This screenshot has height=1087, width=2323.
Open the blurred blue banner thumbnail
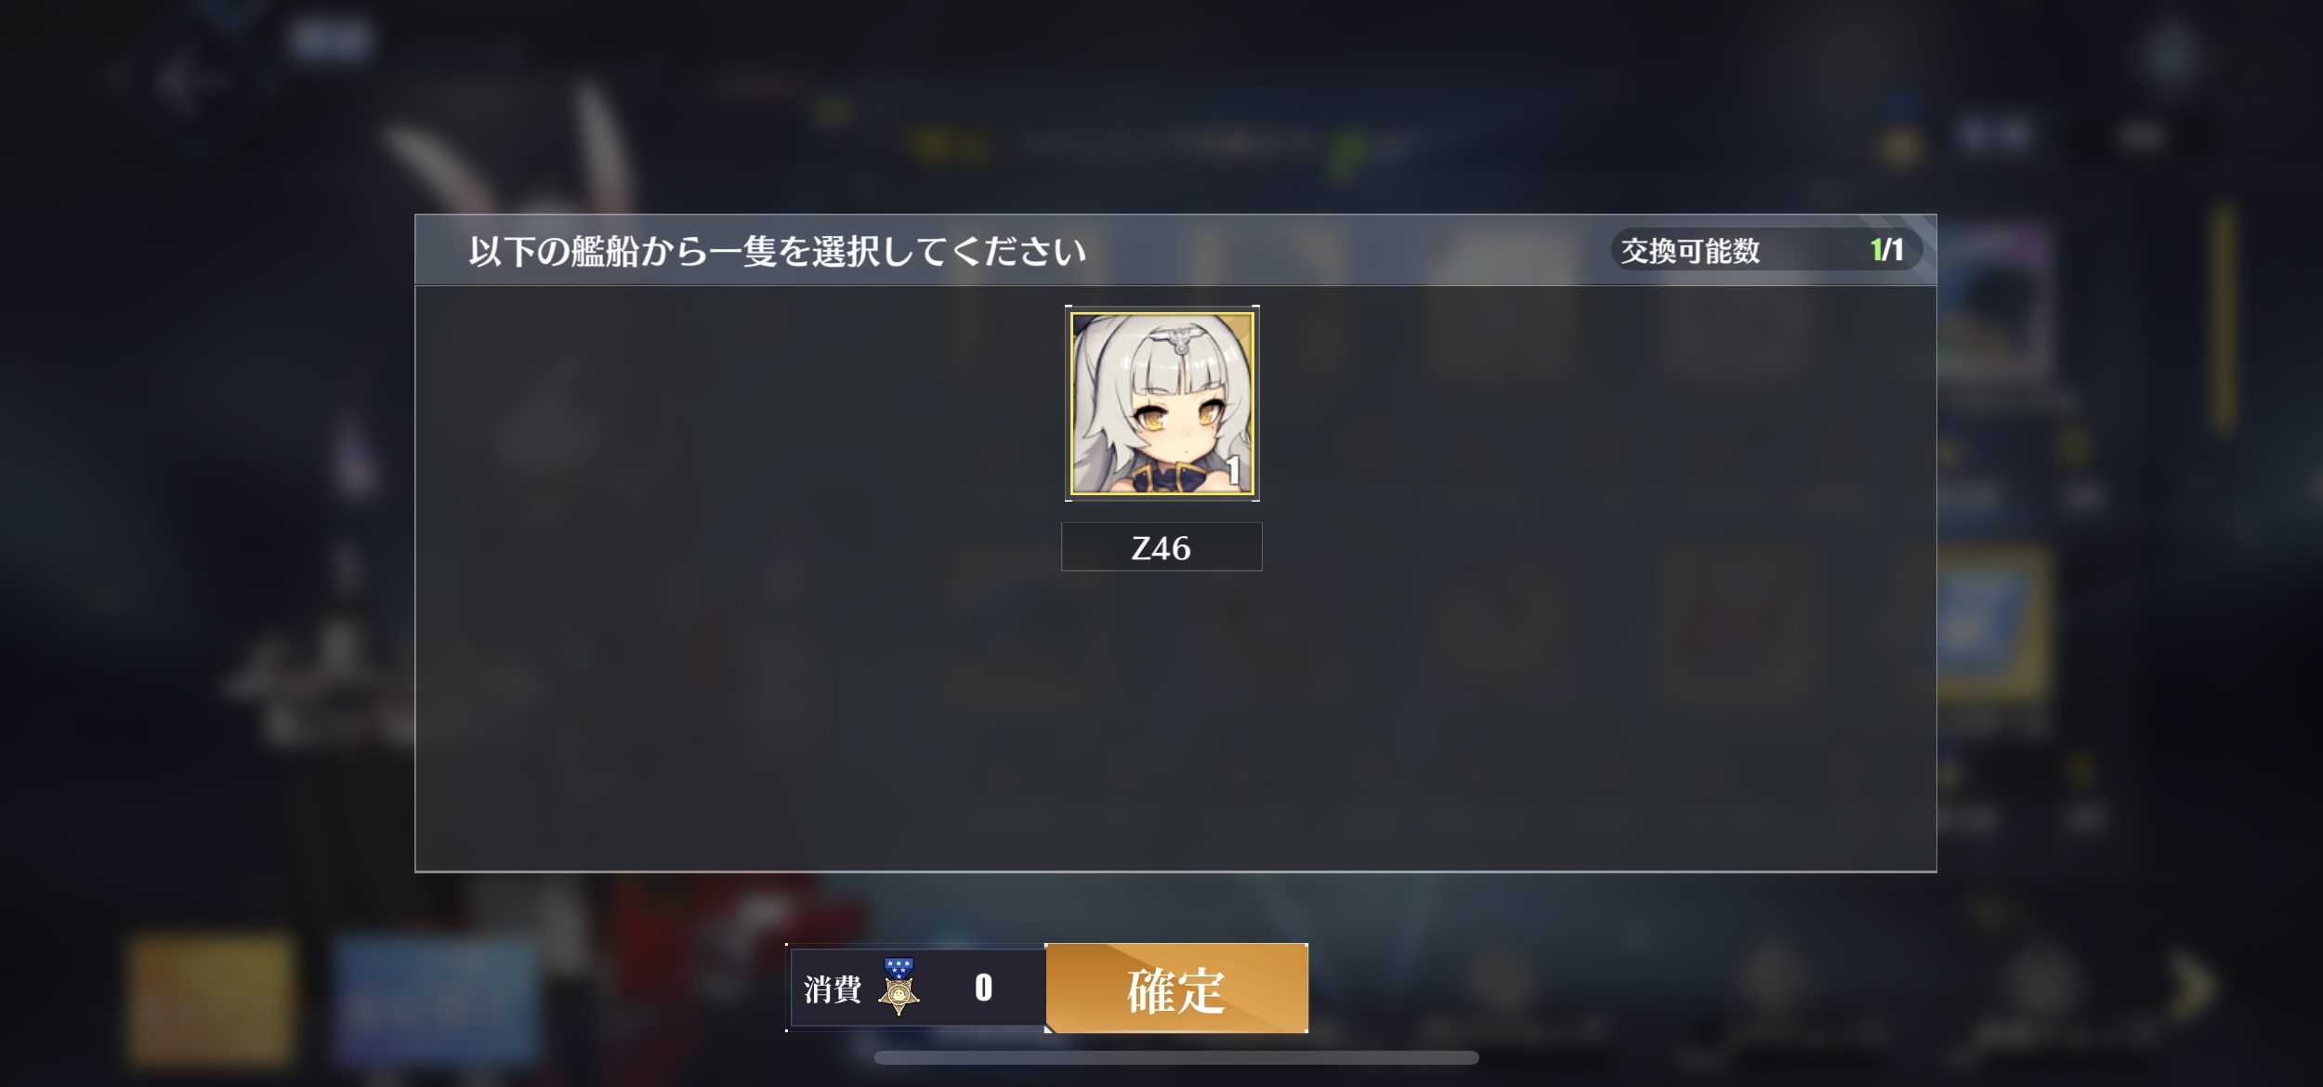click(435, 999)
